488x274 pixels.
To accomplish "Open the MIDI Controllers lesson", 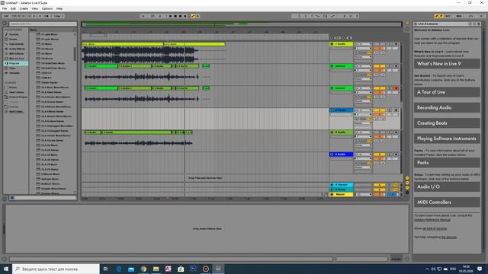I will coord(447,202).
